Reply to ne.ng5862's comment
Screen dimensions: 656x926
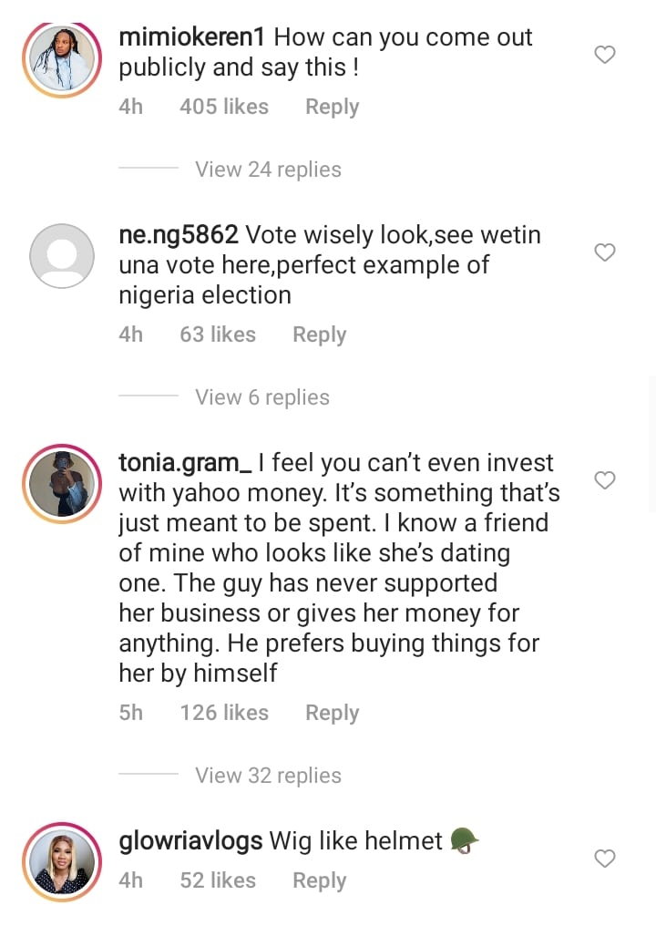319,334
